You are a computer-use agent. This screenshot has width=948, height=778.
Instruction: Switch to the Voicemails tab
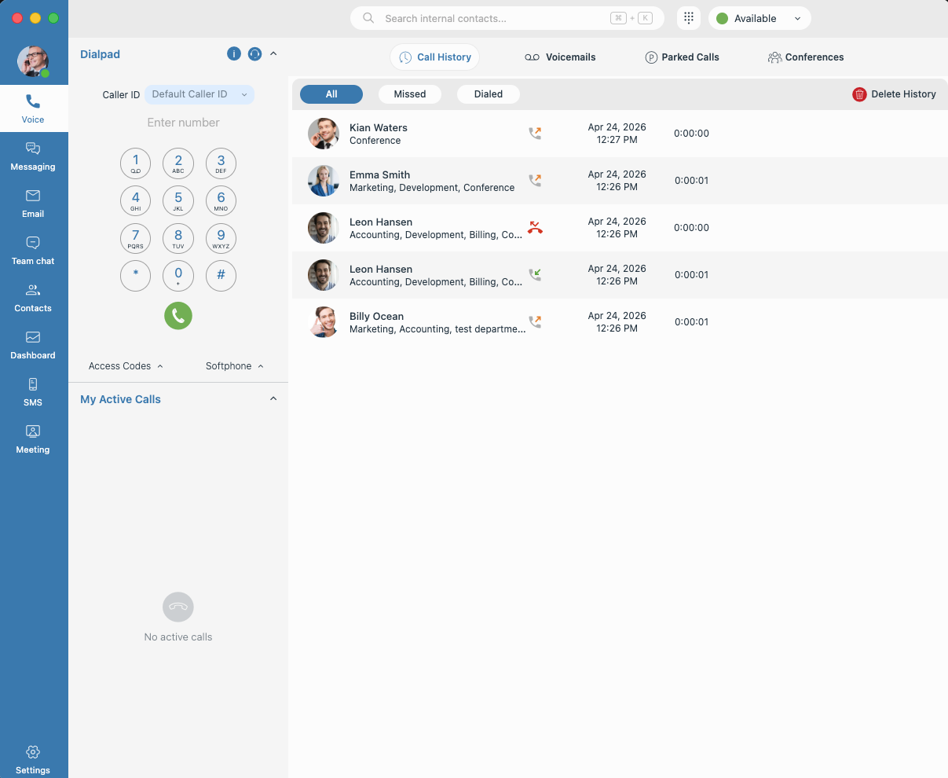[560, 57]
